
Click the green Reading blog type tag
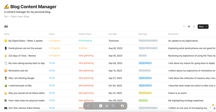(x=143, y=100)
